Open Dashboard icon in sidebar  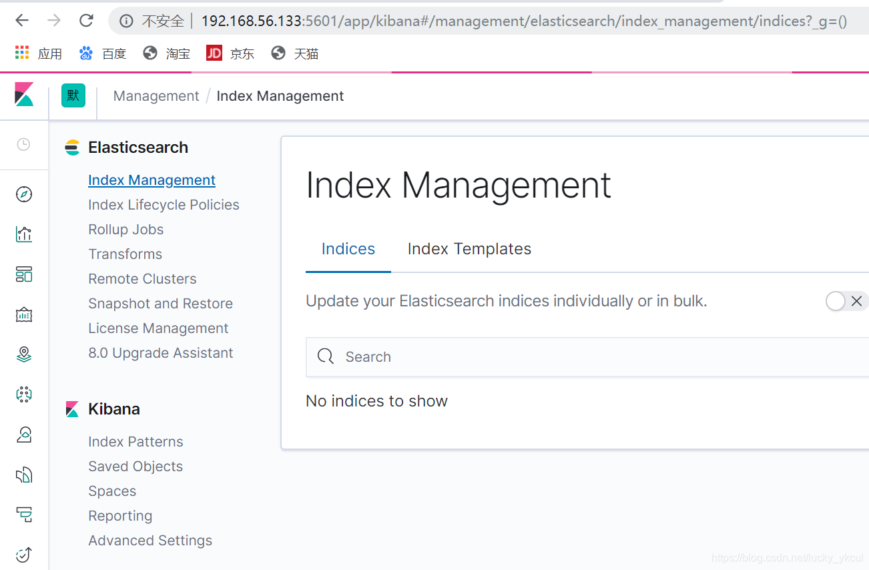coord(24,274)
